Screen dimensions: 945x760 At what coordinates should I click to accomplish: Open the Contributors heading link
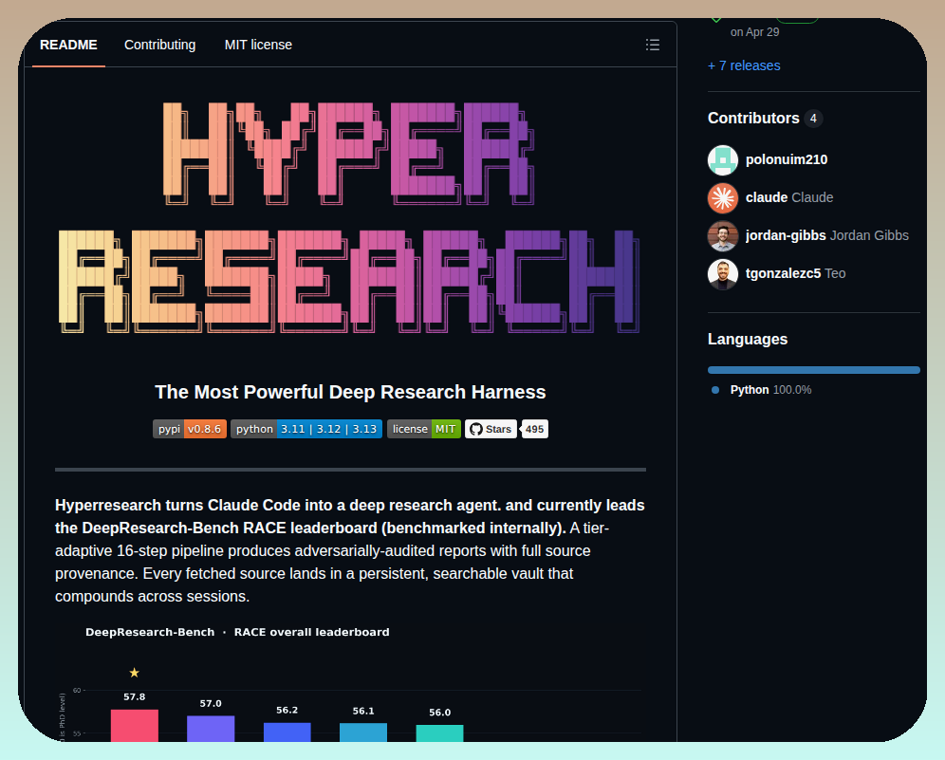click(x=753, y=119)
